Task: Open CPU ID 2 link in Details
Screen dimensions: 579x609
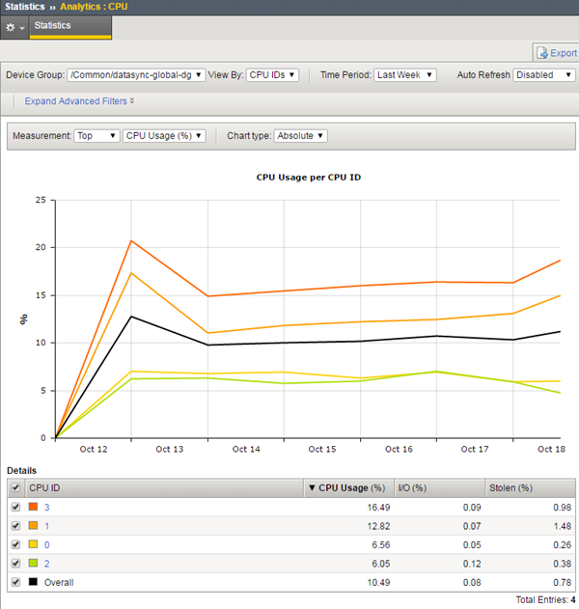Action: coord(46,564)
